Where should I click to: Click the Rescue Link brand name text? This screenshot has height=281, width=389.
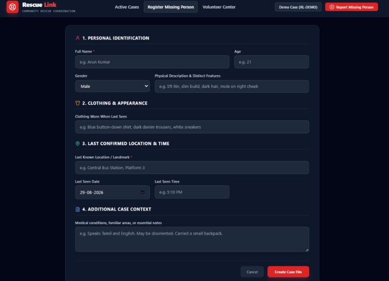pyautogui.click(x=39, y=5)
